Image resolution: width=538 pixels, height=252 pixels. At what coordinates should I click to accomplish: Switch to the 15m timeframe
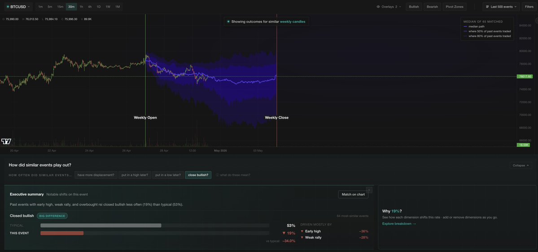(60, 7)
